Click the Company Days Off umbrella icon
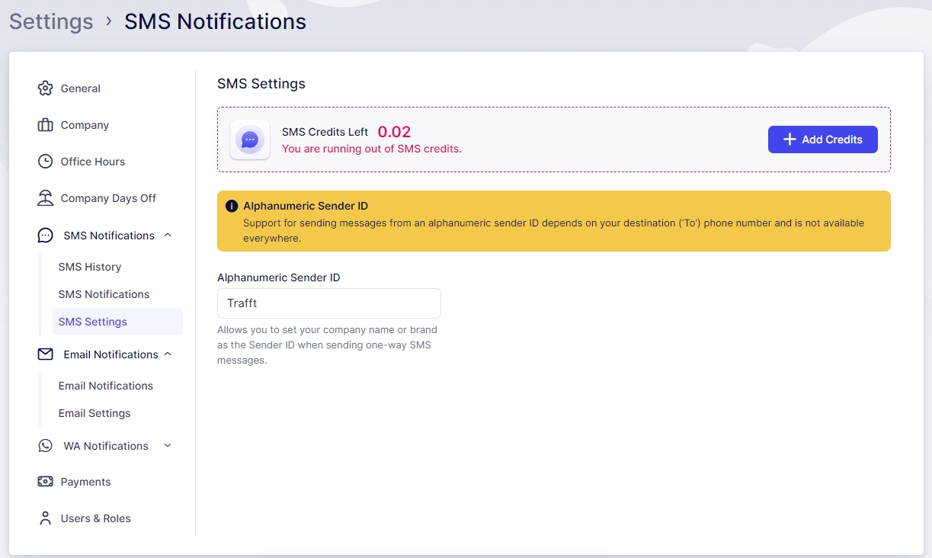Viewport: 932px width, 558px height. [46, 198]
